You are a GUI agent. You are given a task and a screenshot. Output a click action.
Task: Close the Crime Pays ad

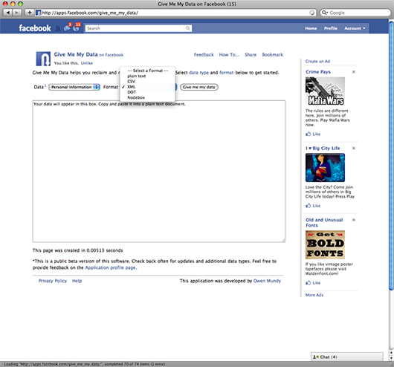tap(354, 72)
